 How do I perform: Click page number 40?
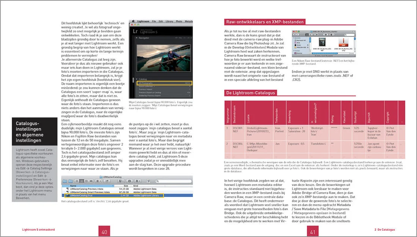[x=104, y=232]
